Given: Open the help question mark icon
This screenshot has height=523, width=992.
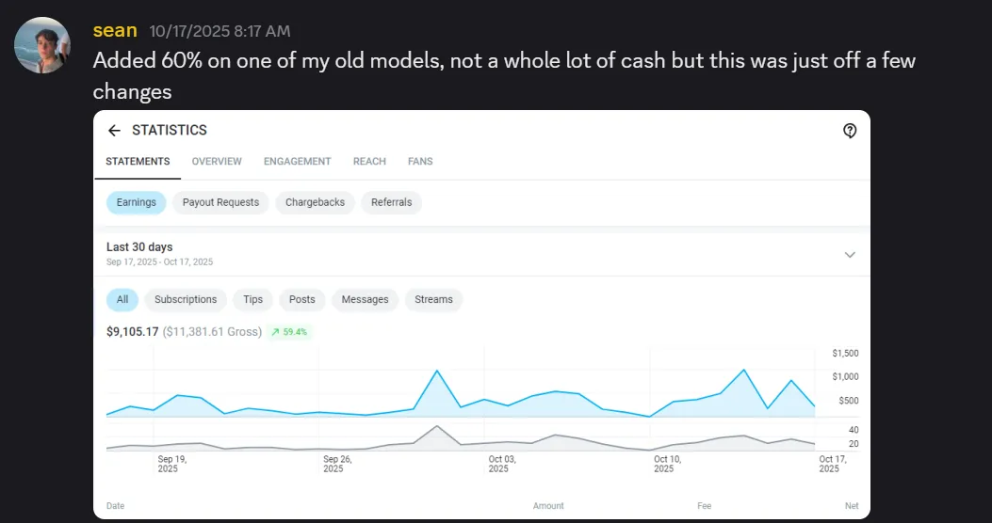Looking at the screenshot, I should pos(849,131).
